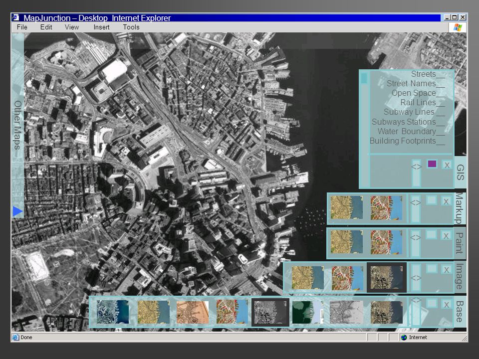The image size is (479, 359).
Task: Select the highlighted grayscale aerial in Base row
Action: click(x=270, y=312)
